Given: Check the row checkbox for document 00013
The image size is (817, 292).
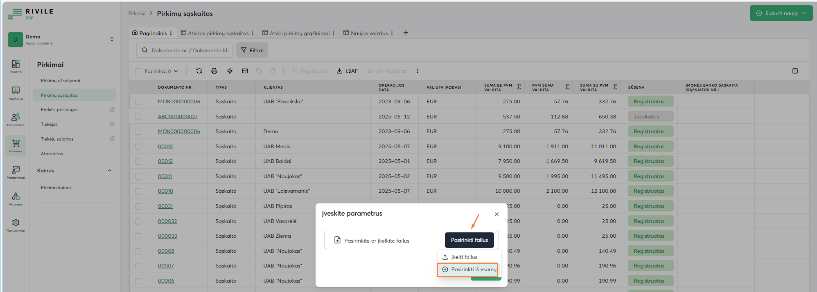Looking at the screenshot, I should [138, 147].
